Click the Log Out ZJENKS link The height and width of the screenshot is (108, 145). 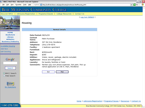(87, 17)
